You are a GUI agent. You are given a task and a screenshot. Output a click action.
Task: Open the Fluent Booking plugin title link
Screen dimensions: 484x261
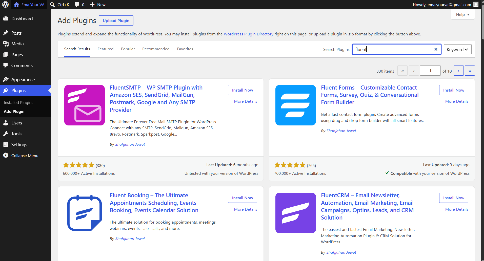[154, 203]
